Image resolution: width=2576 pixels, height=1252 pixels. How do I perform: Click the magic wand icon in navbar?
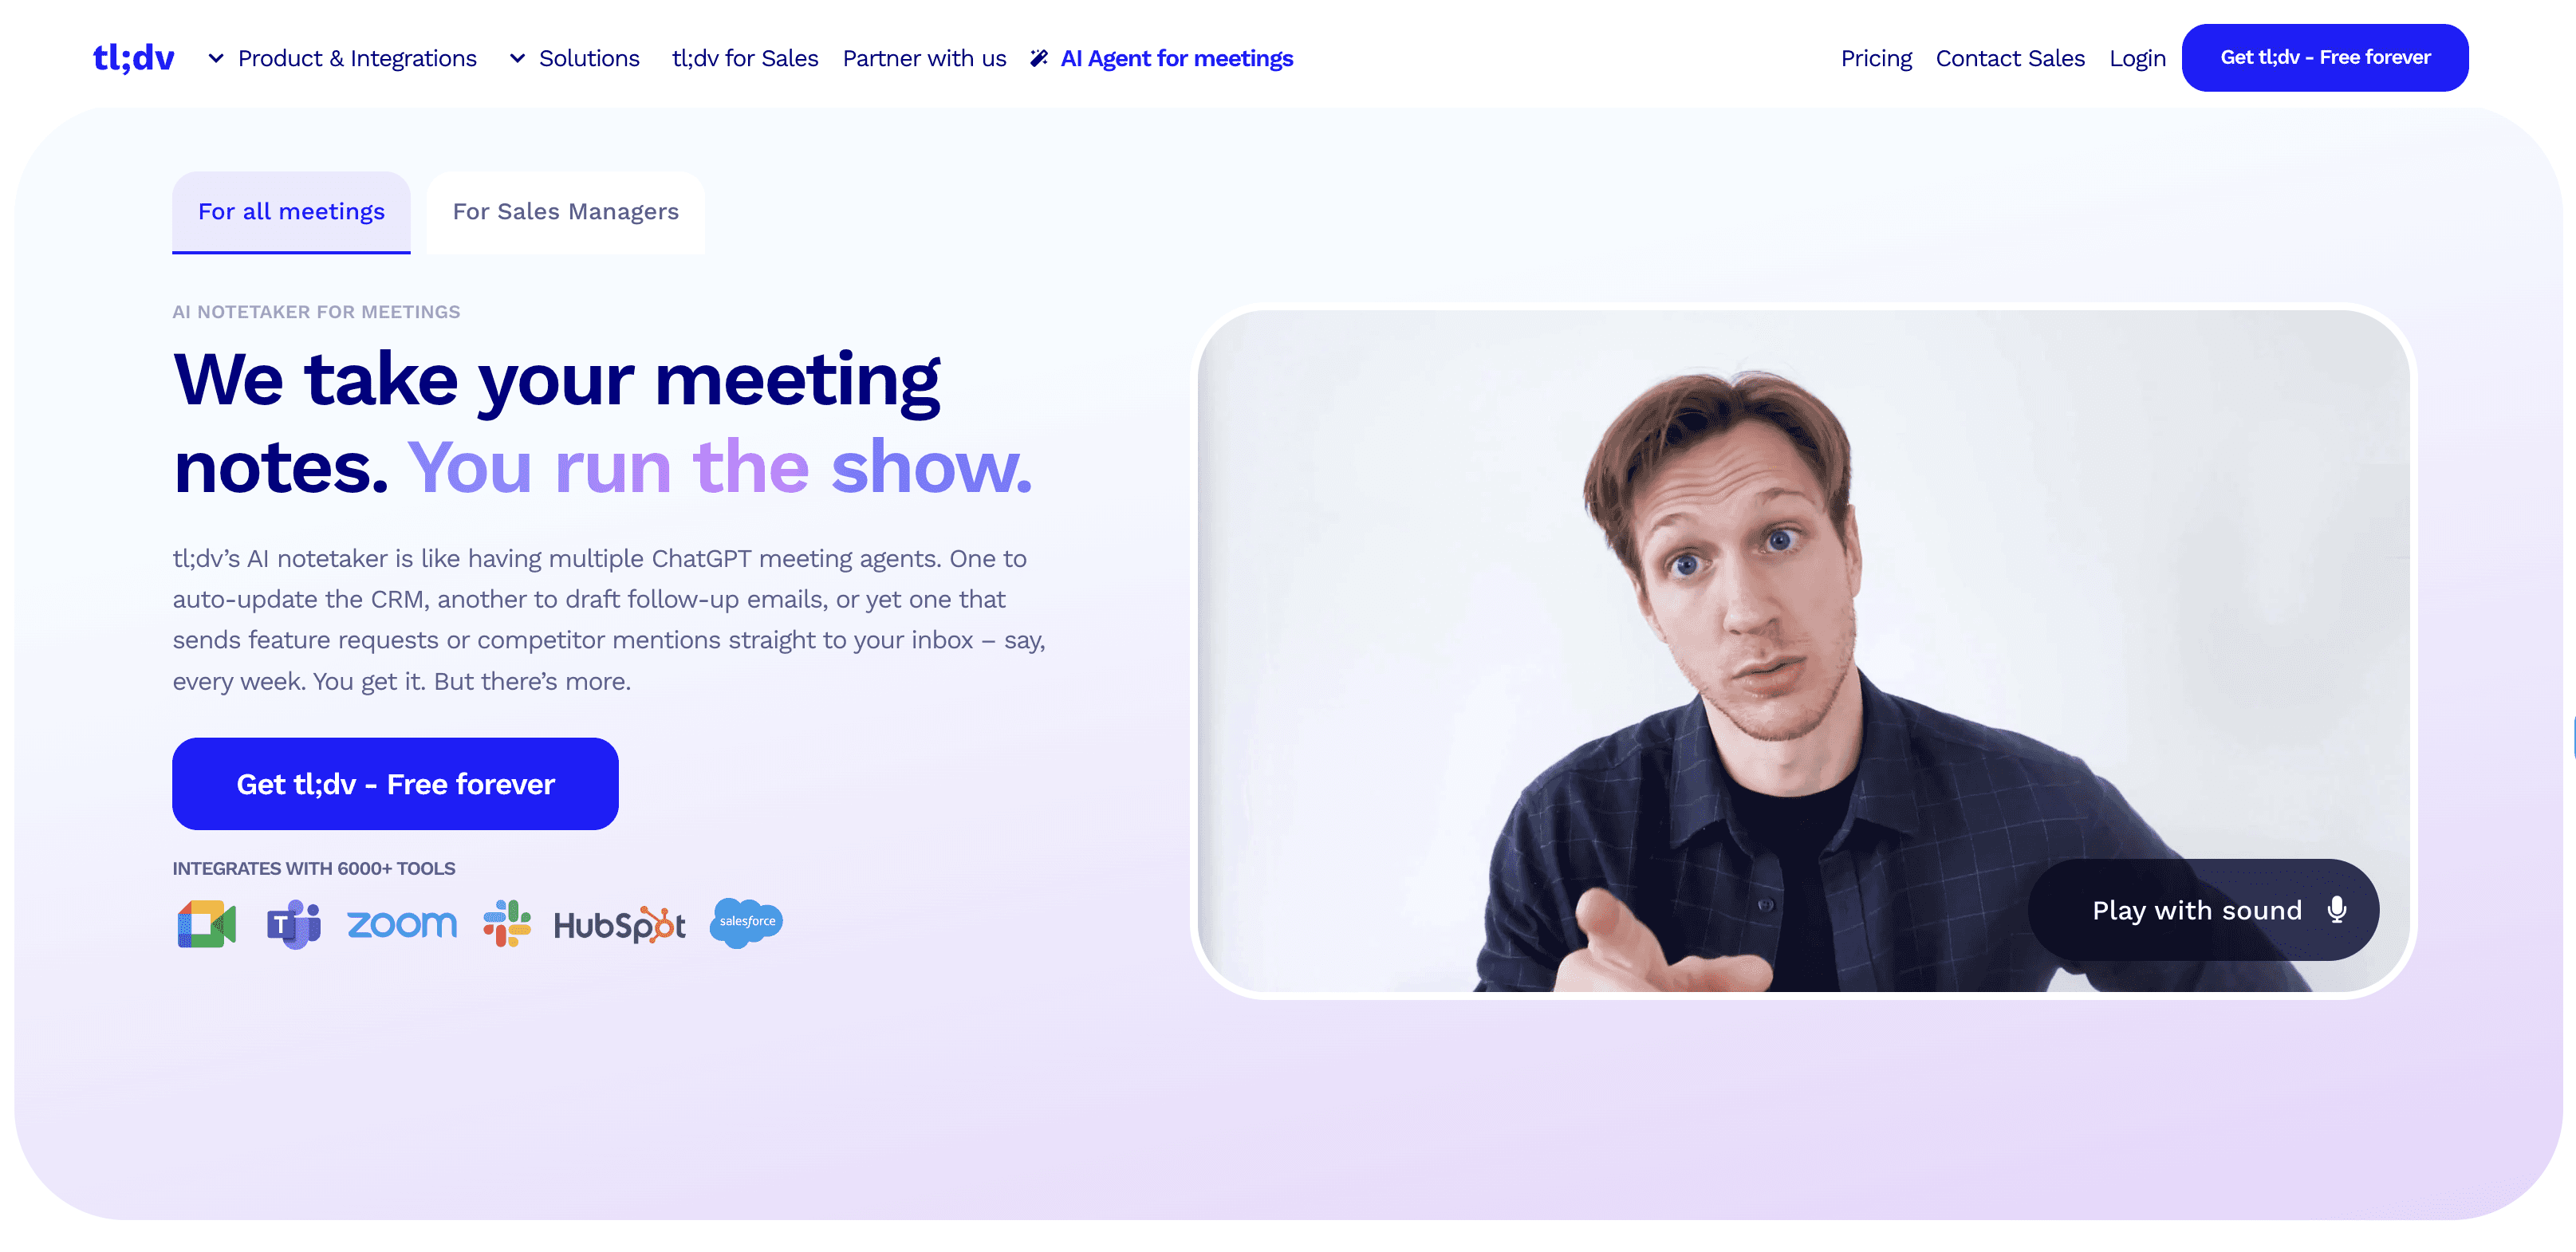[x=1039, y=58]
